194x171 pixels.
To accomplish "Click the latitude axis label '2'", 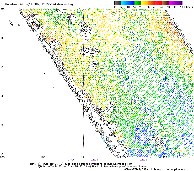I will [x=2, y=125].
